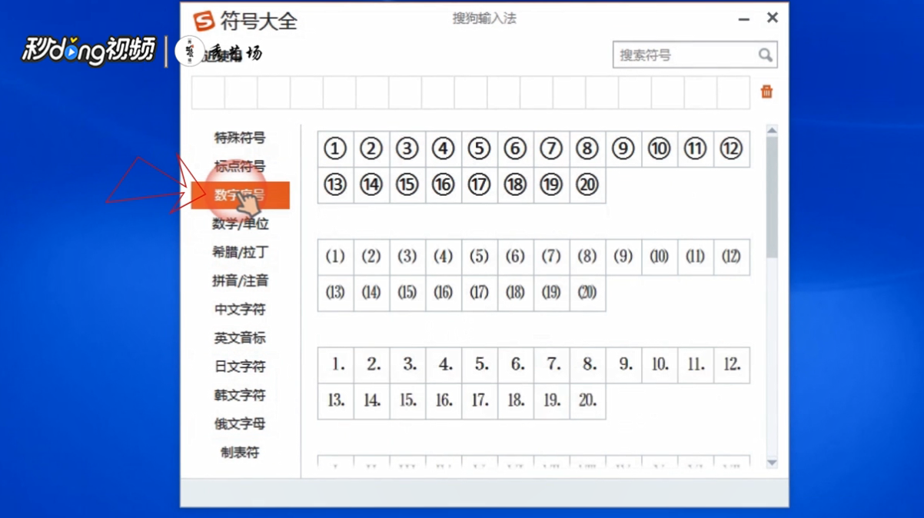Screen dimensions: 924x518
Task: Click the scrollbar down arrow
Action: (x=772, y=463)
